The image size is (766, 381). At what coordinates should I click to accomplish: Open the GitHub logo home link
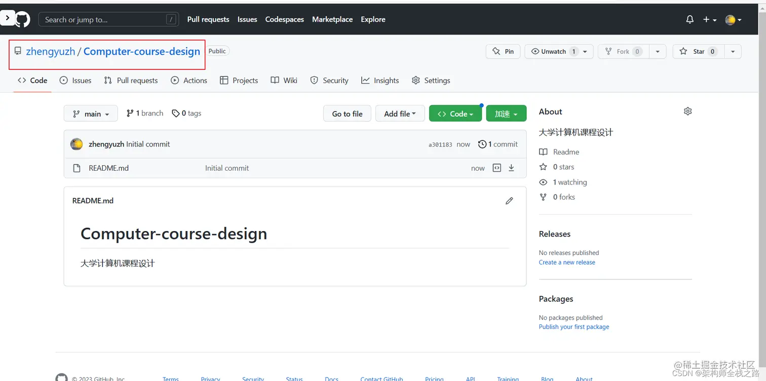click(x=22, y=19)
